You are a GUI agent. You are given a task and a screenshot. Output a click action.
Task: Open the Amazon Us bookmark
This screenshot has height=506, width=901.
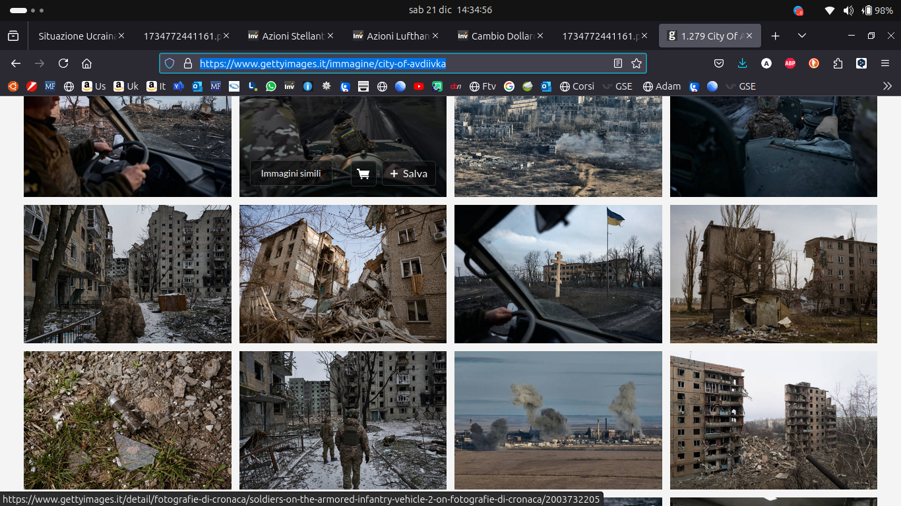point(94,86)
